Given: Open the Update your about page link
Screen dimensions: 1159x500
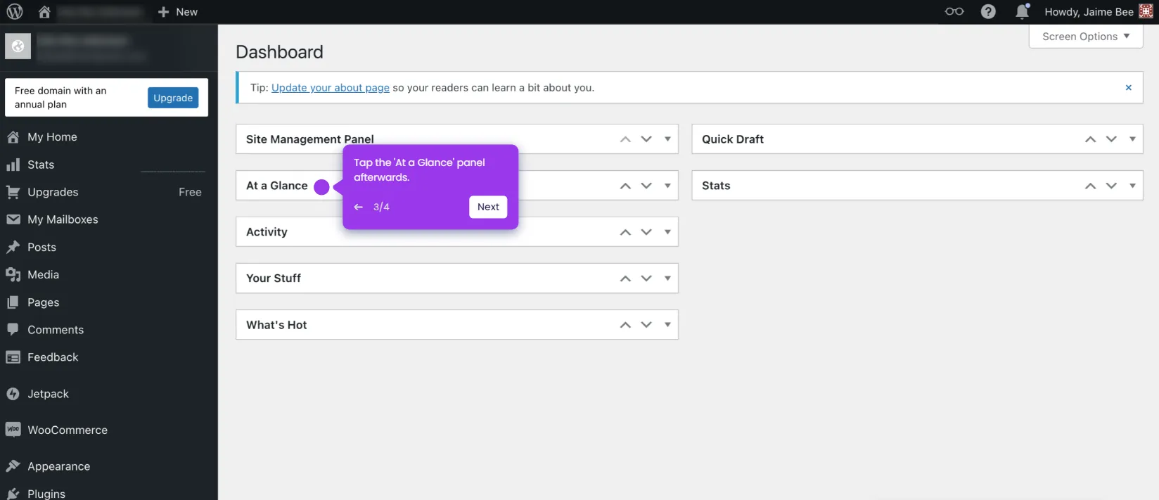Looking at the screenshot, I should coord(331,88).
